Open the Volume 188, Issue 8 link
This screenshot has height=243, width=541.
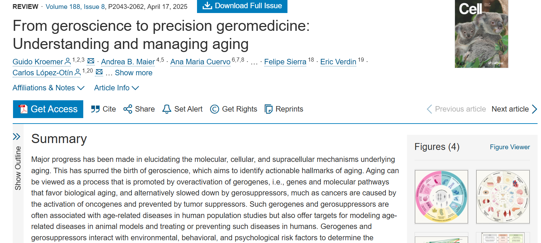tap(75, 7)
